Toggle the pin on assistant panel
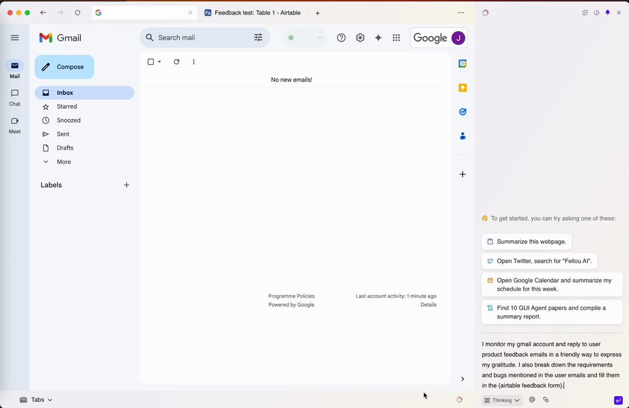The height and width of the screenshot is (408, 629). click(x=607, y=13)
